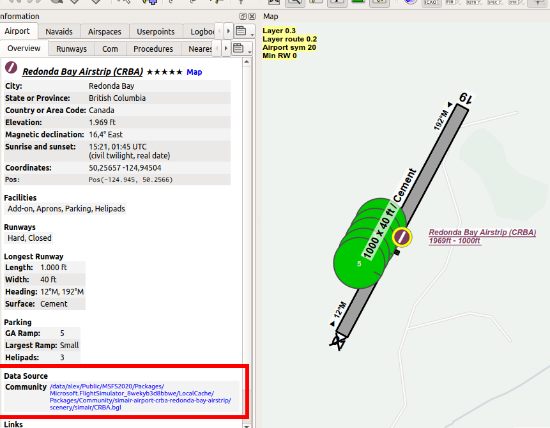
Task: Click closed runway X mark on map
Action: tap(338, 342)
